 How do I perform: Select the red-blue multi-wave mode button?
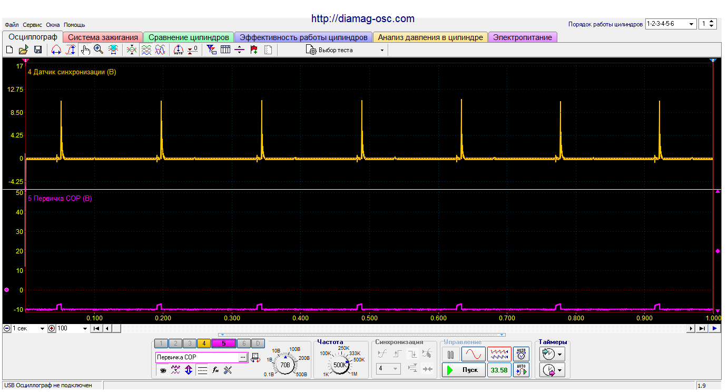coord(499,355)
